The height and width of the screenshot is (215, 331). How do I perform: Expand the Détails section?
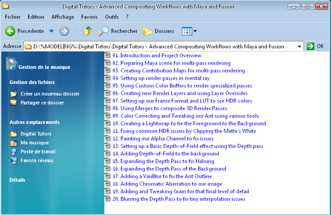17,180
